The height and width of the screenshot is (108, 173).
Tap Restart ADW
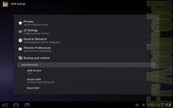pos(87,81)
